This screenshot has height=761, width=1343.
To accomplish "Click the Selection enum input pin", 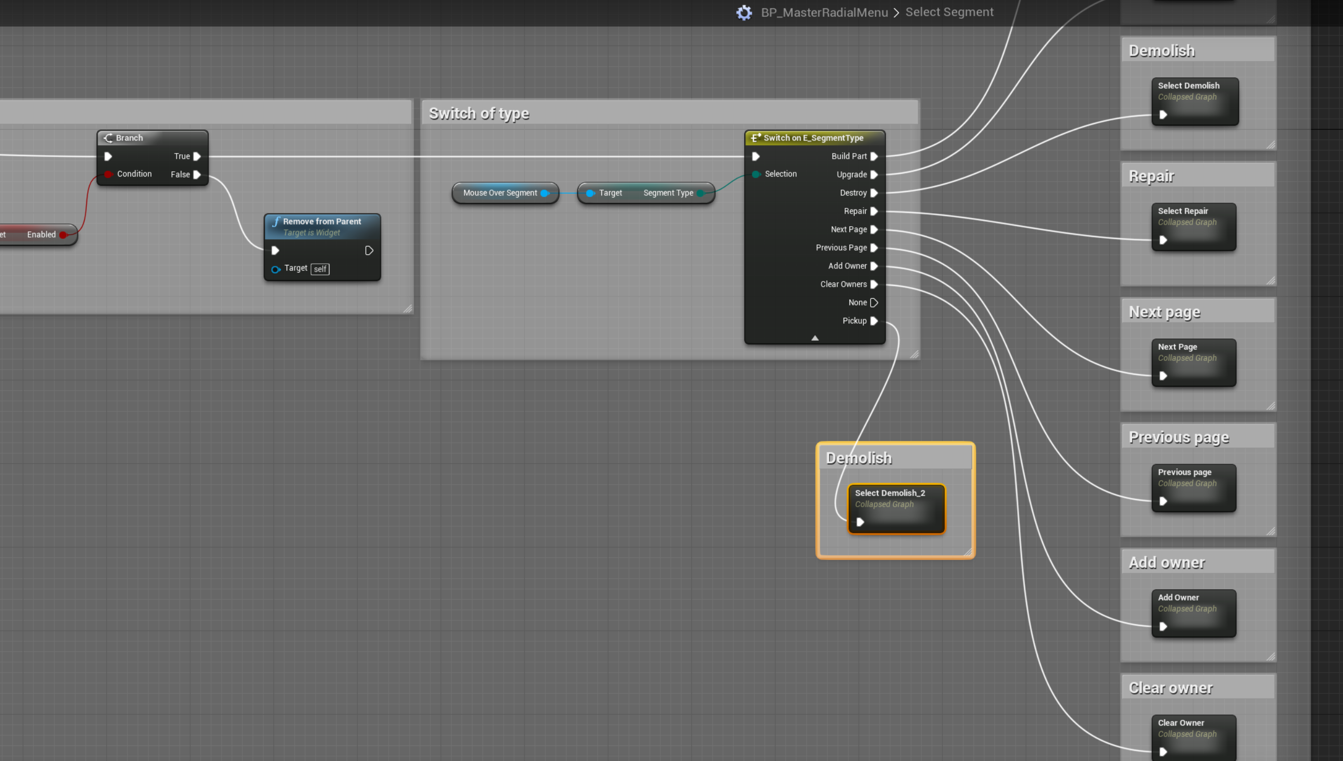I will click(756, 174).
